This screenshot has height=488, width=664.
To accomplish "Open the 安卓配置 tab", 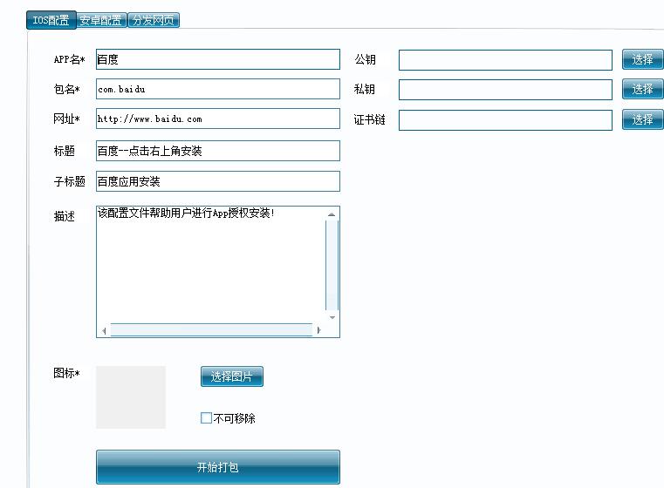I will tap(101, 20).
